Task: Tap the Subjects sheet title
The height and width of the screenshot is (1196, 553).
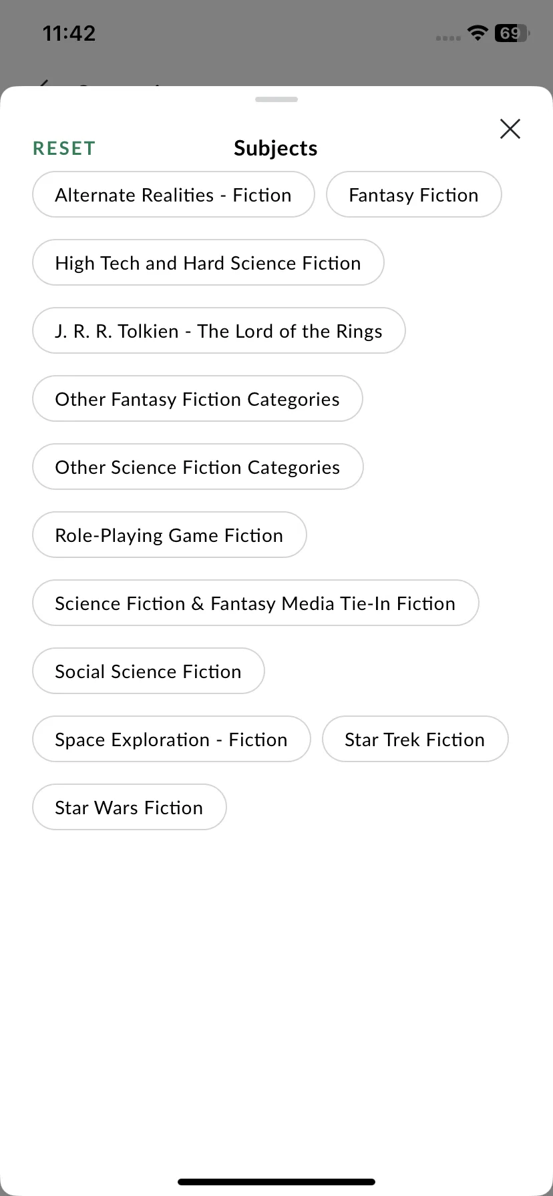Action: (x=276, y=148)
